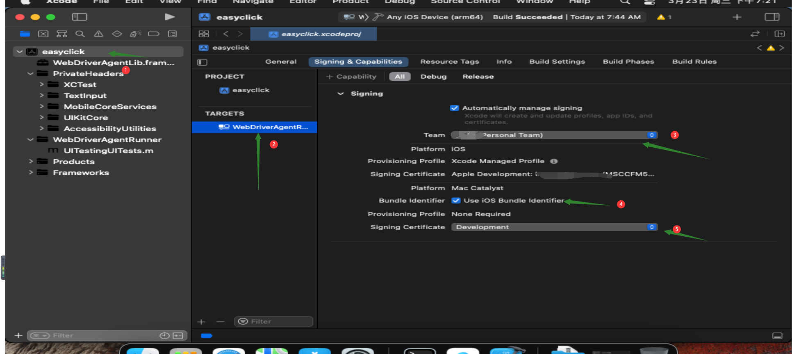Click the swap editor arrows icon

[755, 34]
